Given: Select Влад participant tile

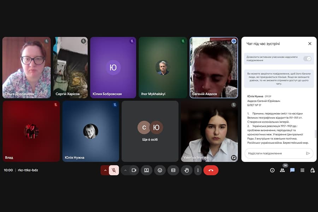Looking at the screenshot, I should point(31,131).
